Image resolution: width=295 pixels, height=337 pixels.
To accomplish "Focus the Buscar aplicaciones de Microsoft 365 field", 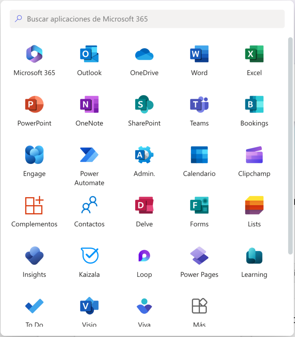I will [147, 19].
